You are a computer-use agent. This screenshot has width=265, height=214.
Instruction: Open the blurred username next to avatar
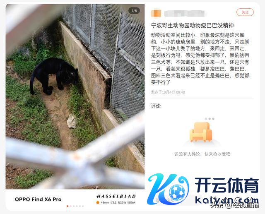(x=184, y=14)
